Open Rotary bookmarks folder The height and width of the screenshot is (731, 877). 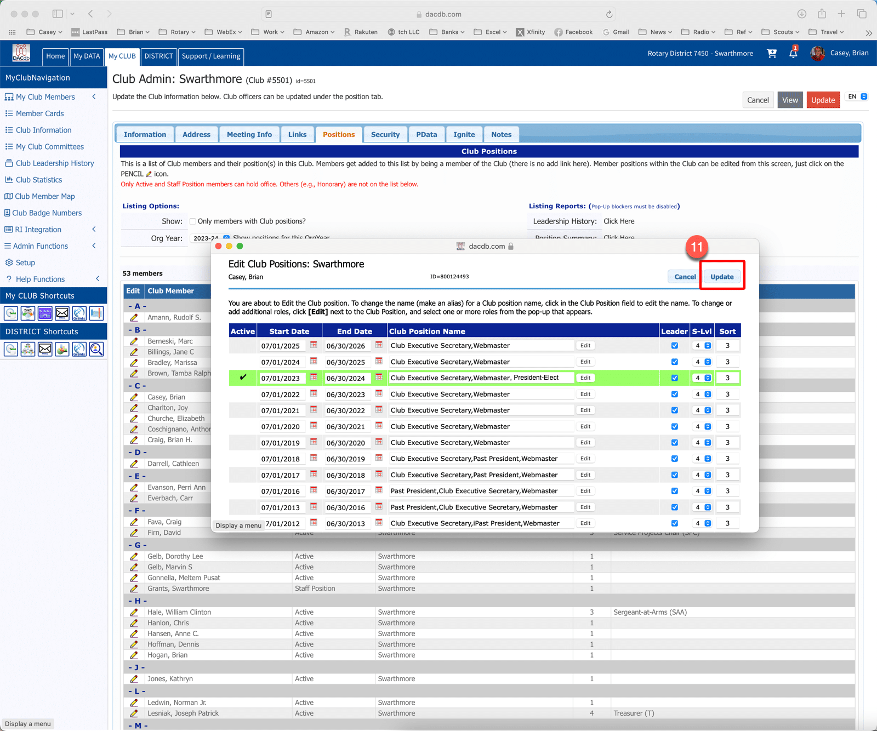[x=178, y=32]
